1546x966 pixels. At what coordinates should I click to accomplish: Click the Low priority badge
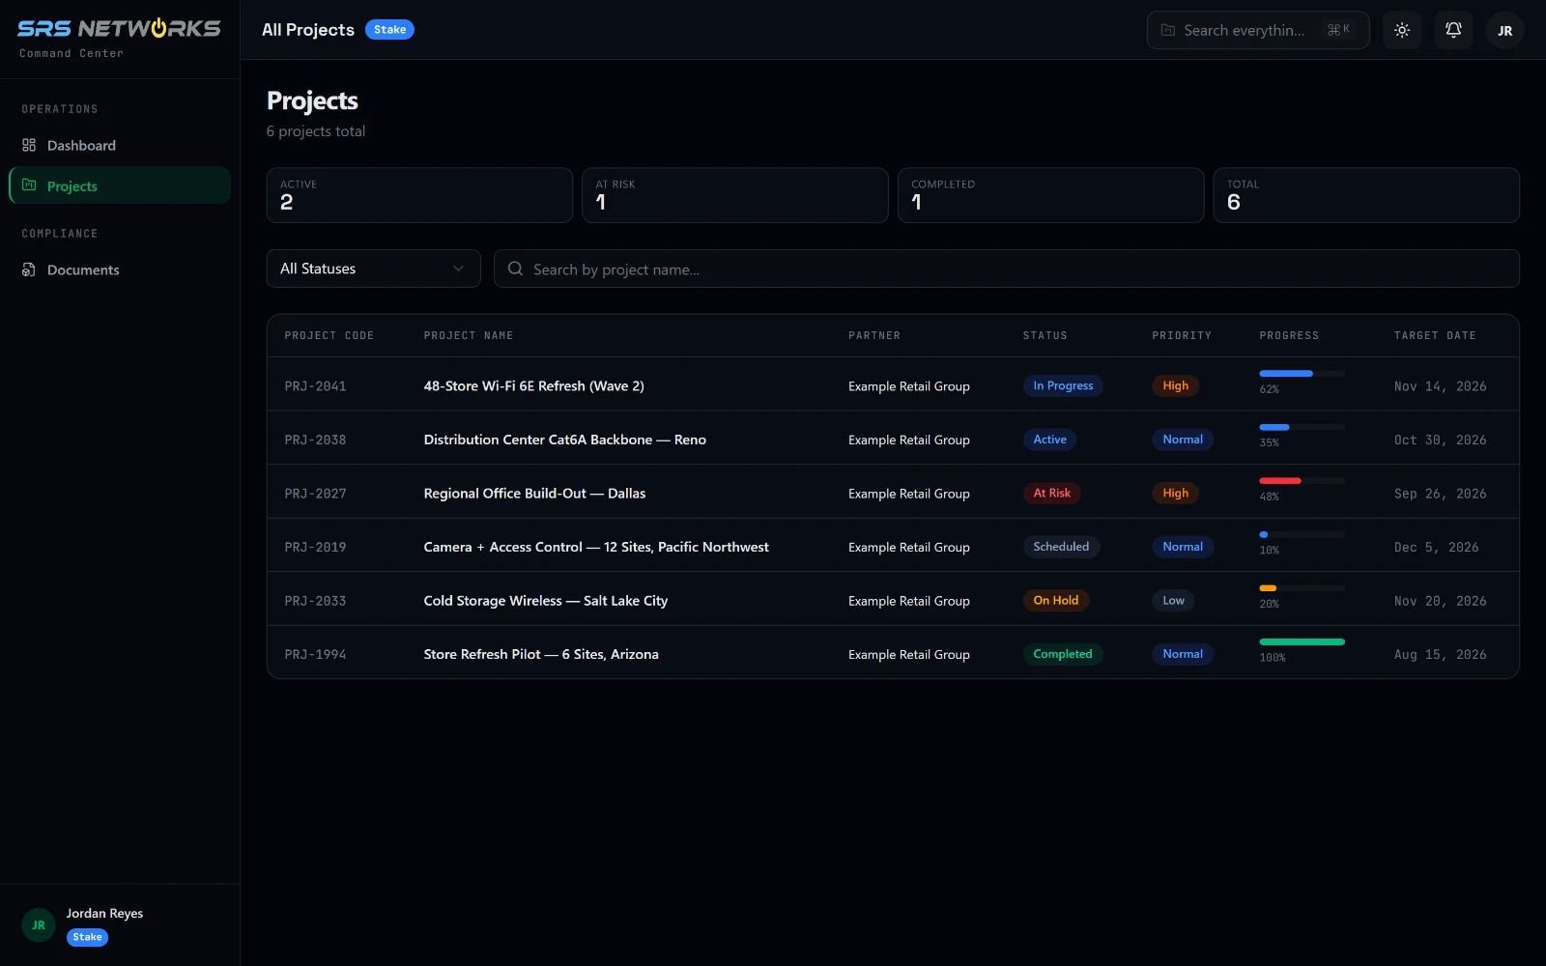1173,601
